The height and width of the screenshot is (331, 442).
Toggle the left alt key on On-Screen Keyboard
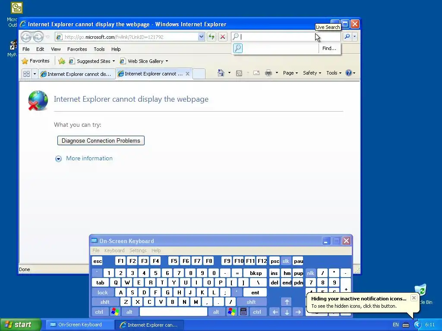coord(129,312)
